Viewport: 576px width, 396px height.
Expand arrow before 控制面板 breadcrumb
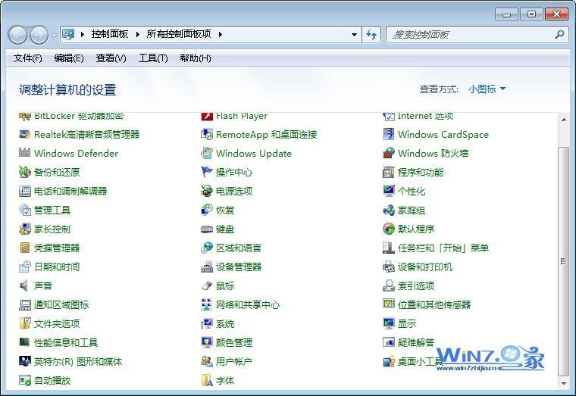click(83, 35)
